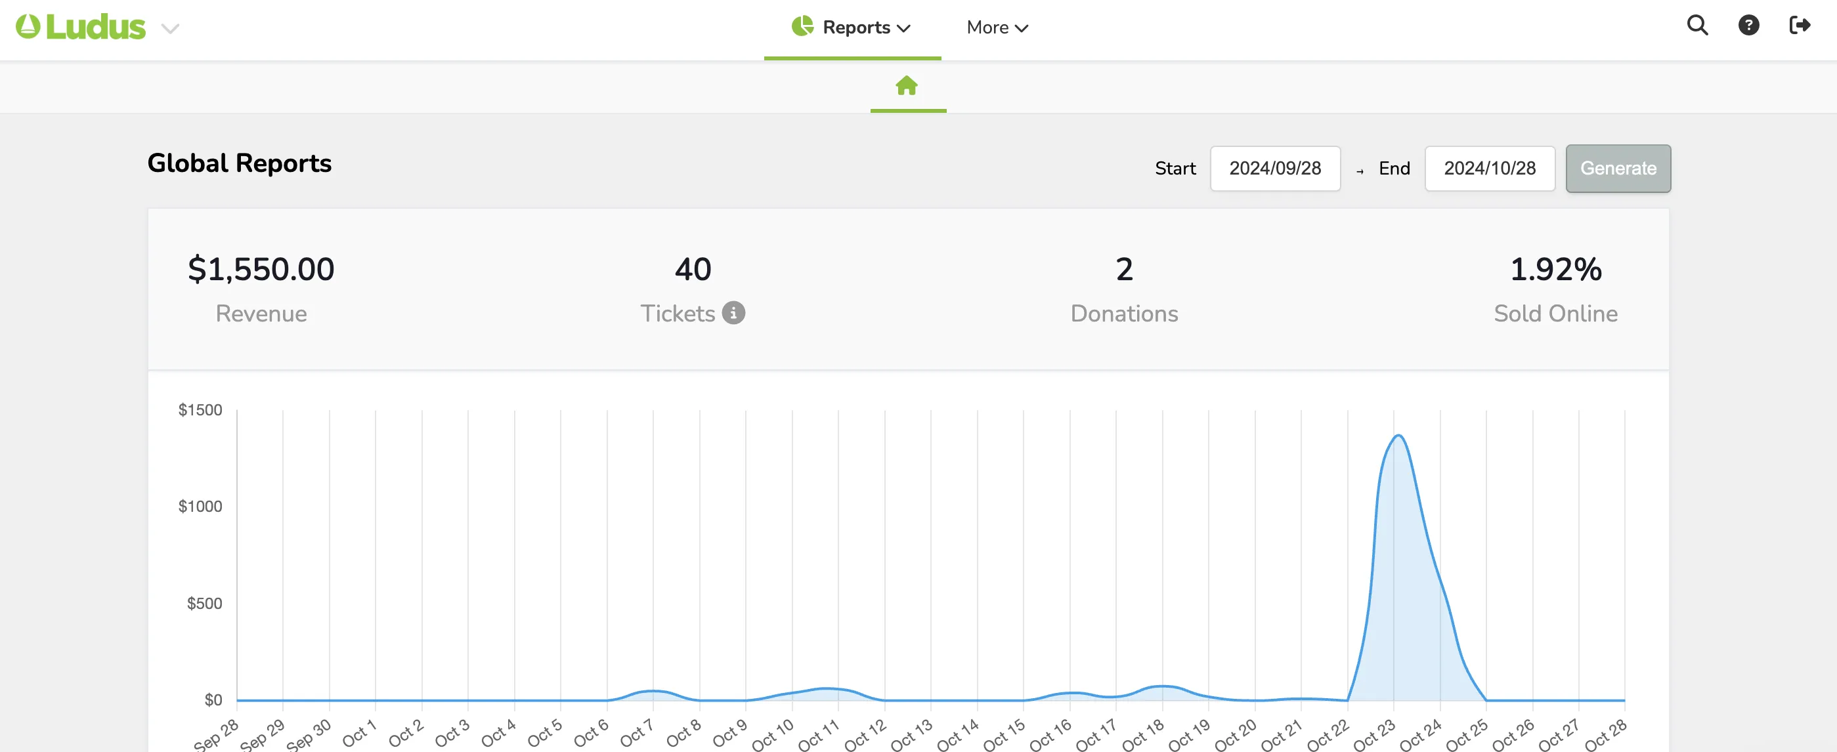This screenshot has width=1837, height=752.
Task: Click the Start date field 2024/09/28
Action: coord(1275,168)
